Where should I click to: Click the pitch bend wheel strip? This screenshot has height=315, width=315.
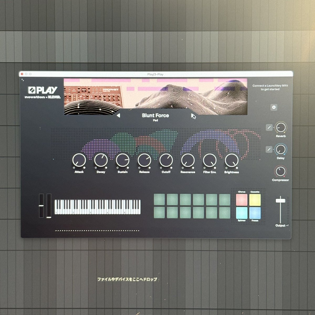click(41, 206)
